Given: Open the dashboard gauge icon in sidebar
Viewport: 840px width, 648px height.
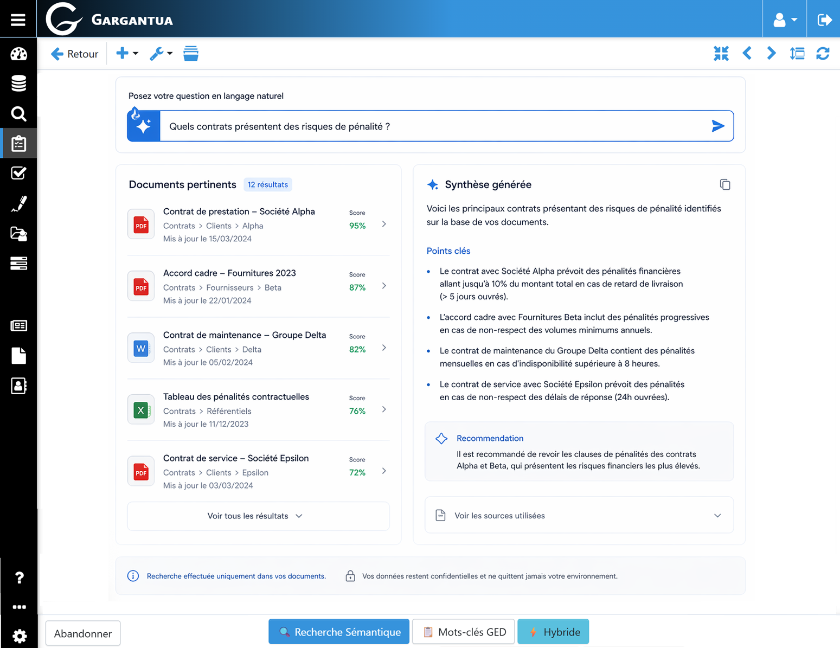Looking at the screenshot, I should pyautogui.click(x=18, y=54).
